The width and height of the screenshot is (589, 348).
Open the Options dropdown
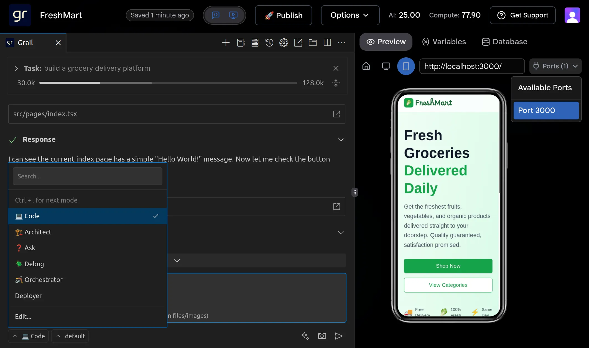pyautogui.click(x=350, y=15)
